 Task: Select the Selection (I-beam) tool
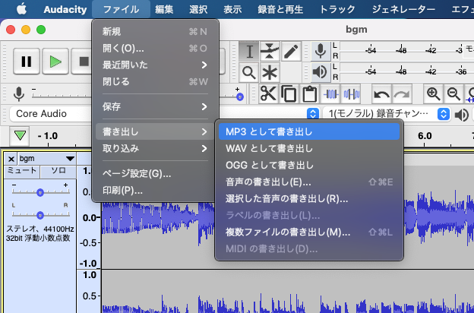tap(249, 51)
